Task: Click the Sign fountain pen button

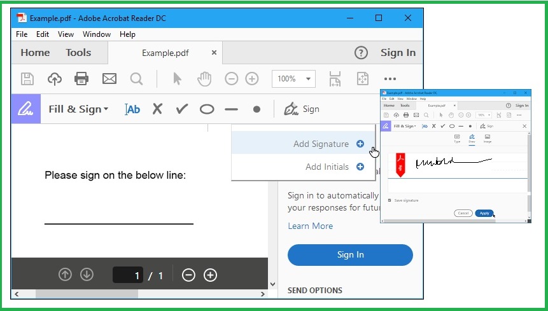Action: pyautogui.click(x=302, y=109)
